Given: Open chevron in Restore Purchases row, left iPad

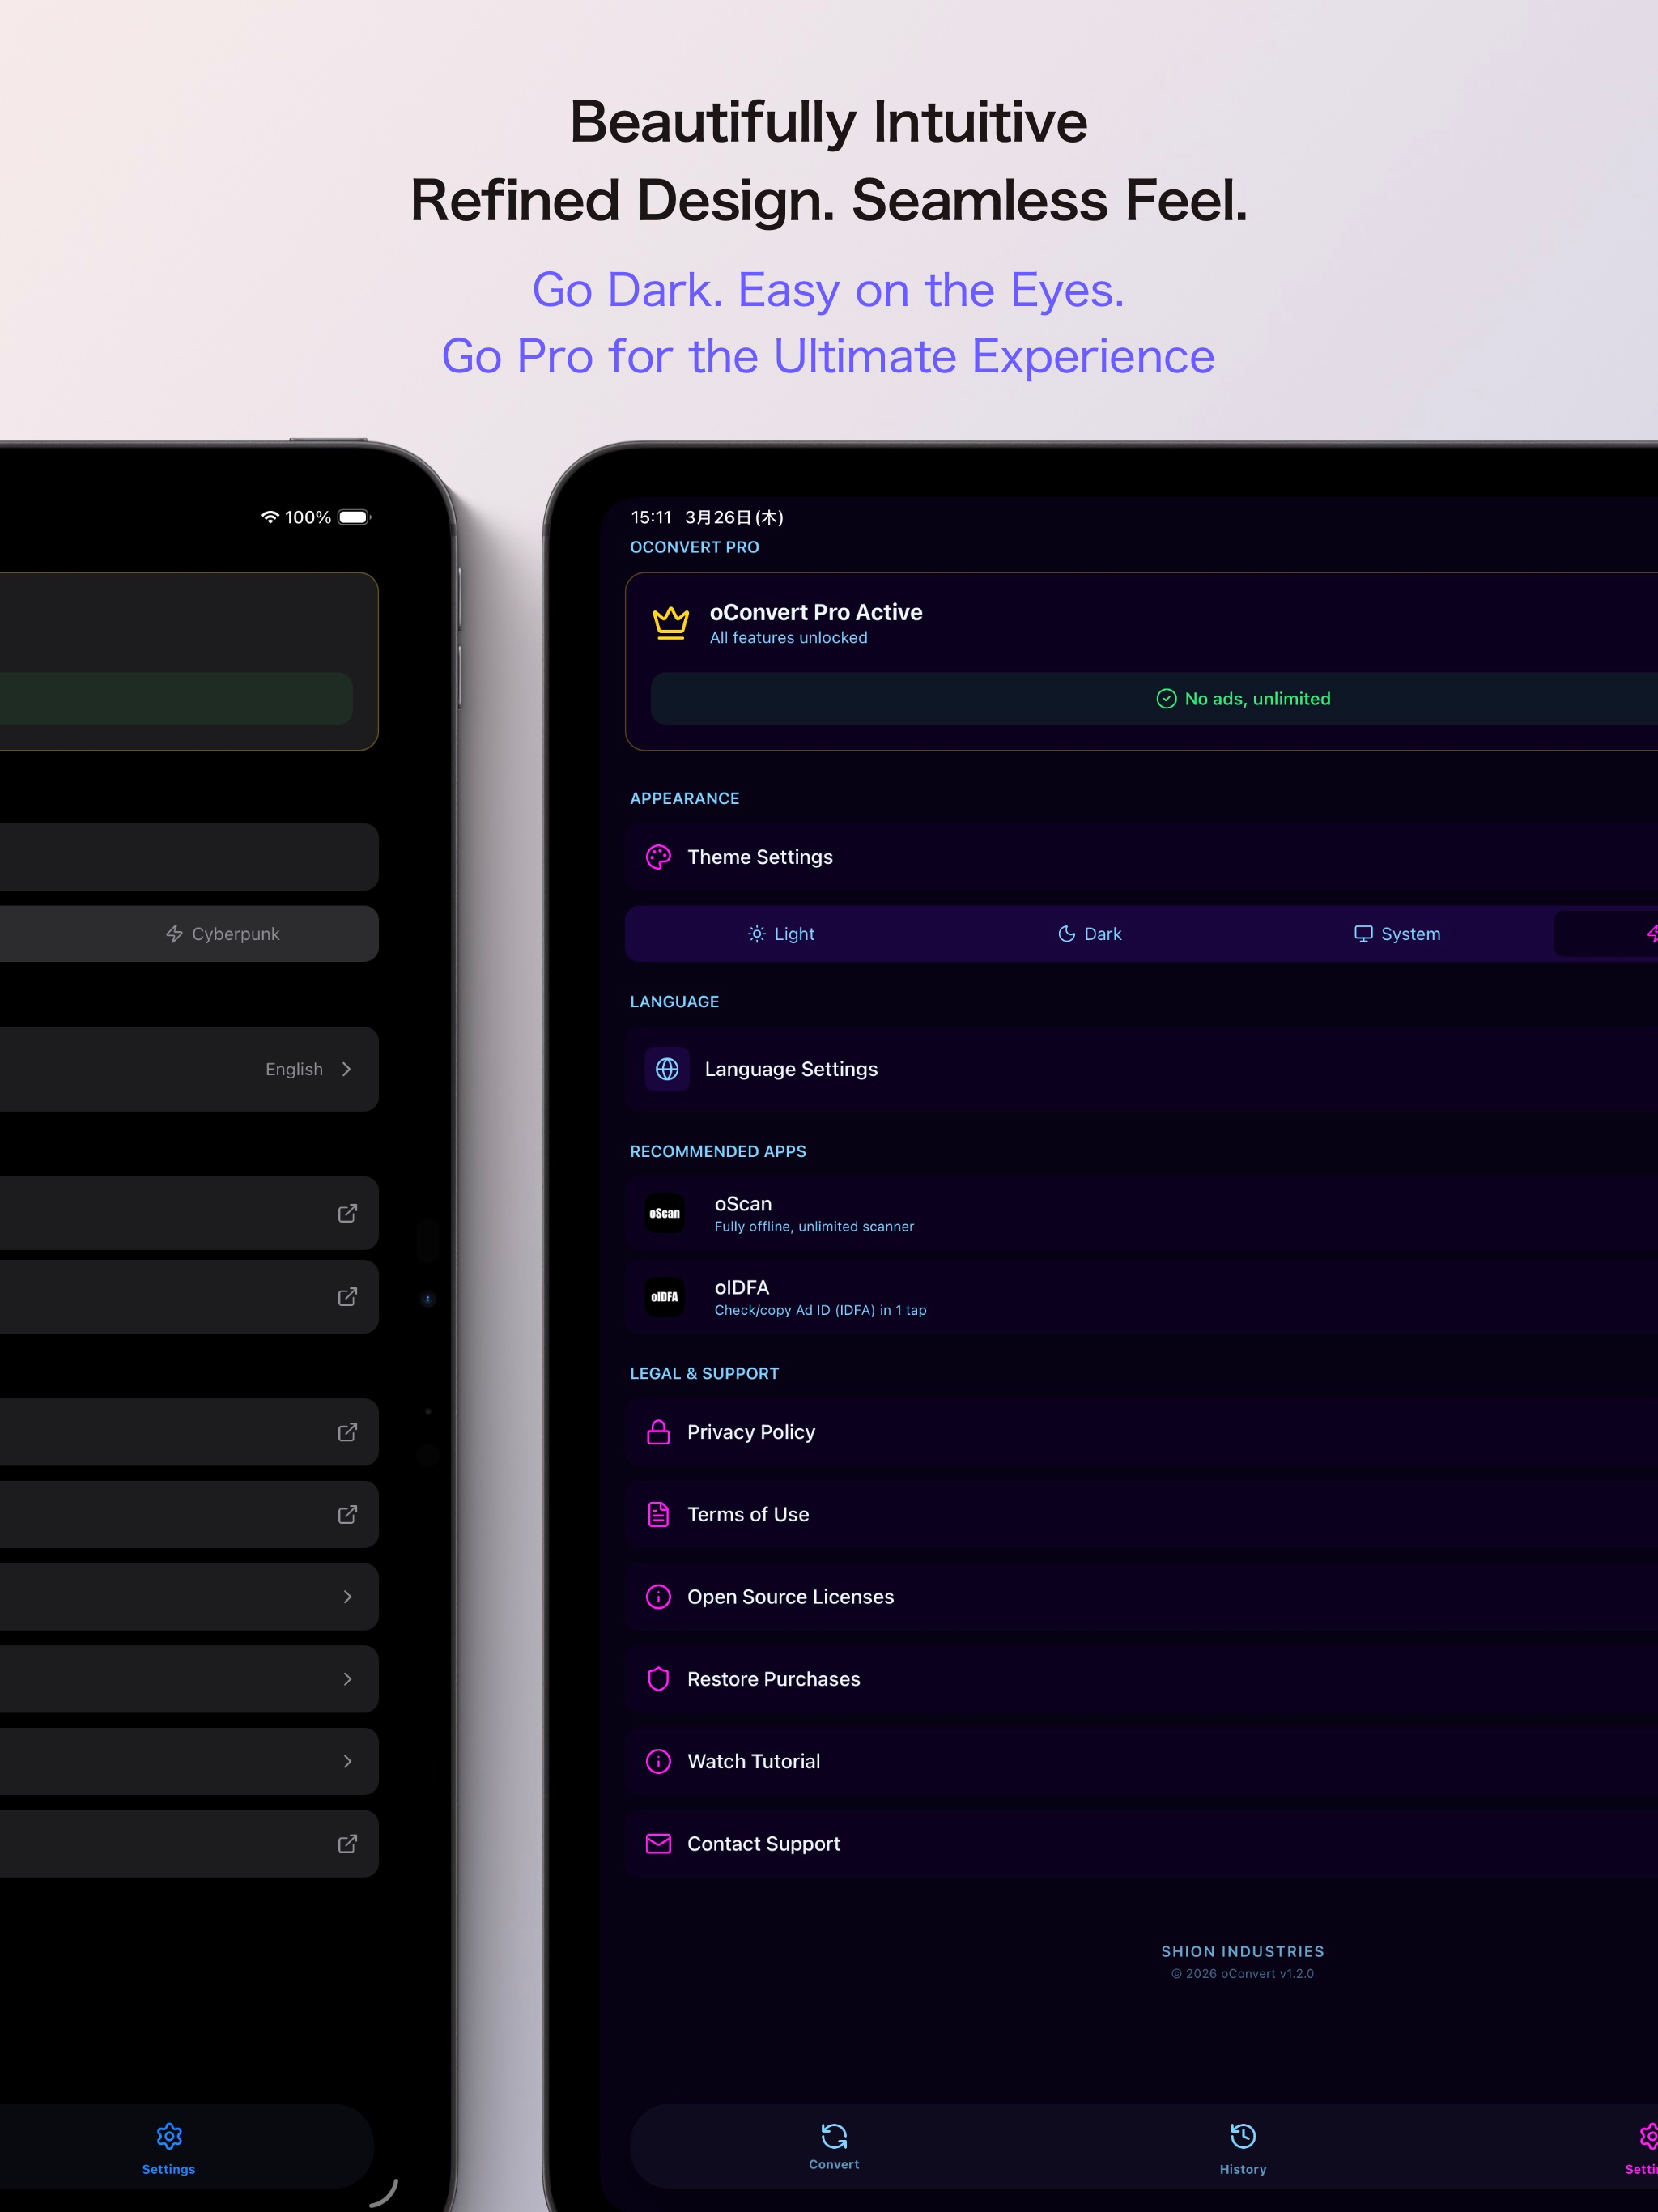Looking at the screenshot, I should pyautogui.click(x=347, y=1679).
